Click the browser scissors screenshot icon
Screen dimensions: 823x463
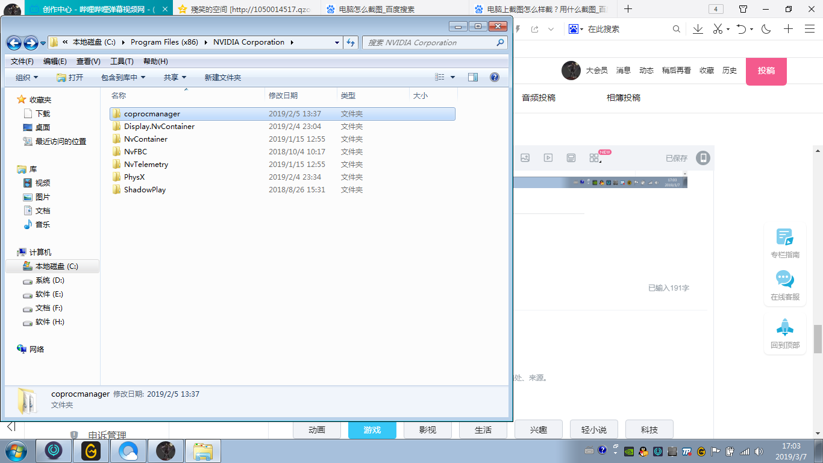[717, 29]
